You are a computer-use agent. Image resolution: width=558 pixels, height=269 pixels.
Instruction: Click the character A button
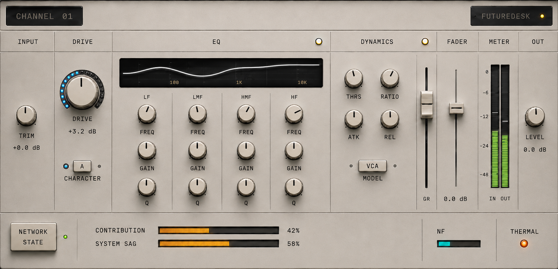(82, 166)
